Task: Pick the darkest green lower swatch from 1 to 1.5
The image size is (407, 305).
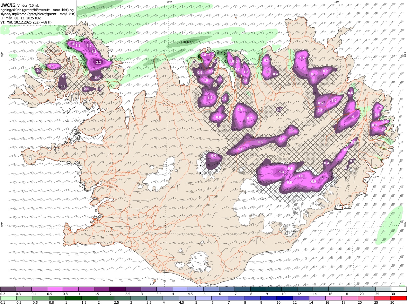Action: [x=73, y=298]
